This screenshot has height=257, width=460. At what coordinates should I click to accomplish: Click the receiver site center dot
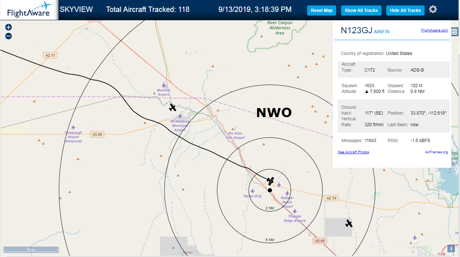(270, 190)
